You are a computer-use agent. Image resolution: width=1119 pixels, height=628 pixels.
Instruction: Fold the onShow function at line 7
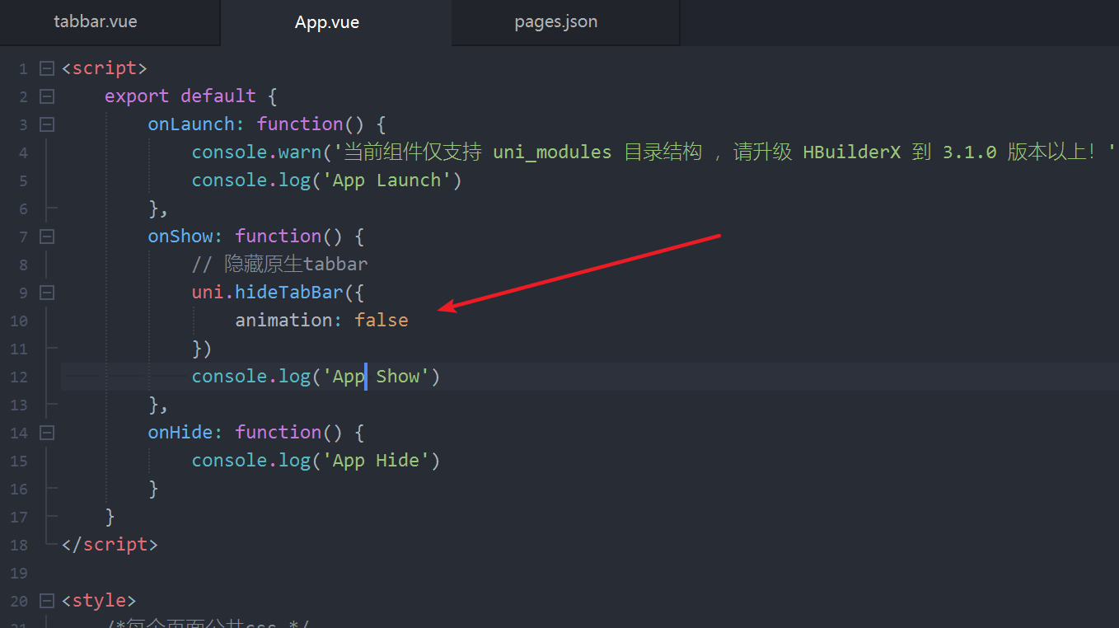[47, 237]
